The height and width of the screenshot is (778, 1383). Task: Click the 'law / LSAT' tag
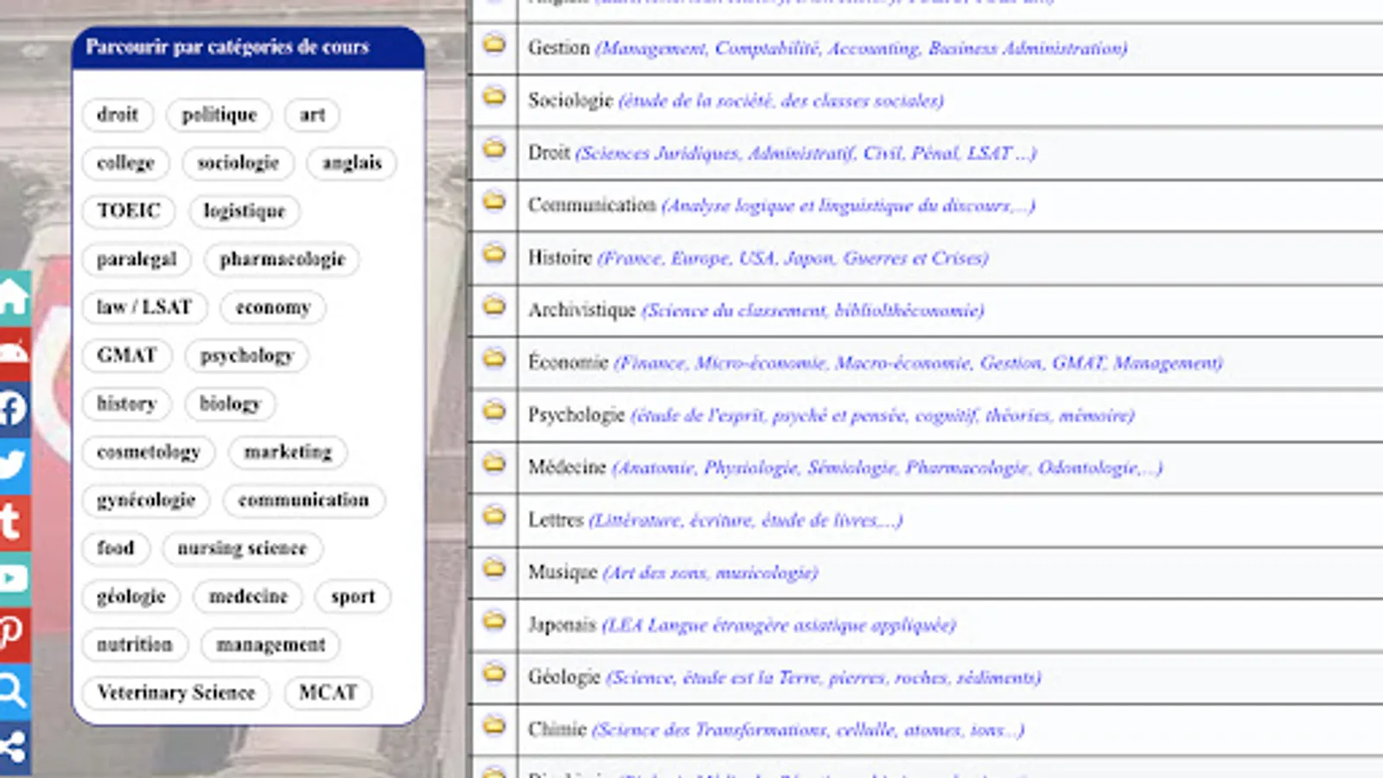(144, 307)
